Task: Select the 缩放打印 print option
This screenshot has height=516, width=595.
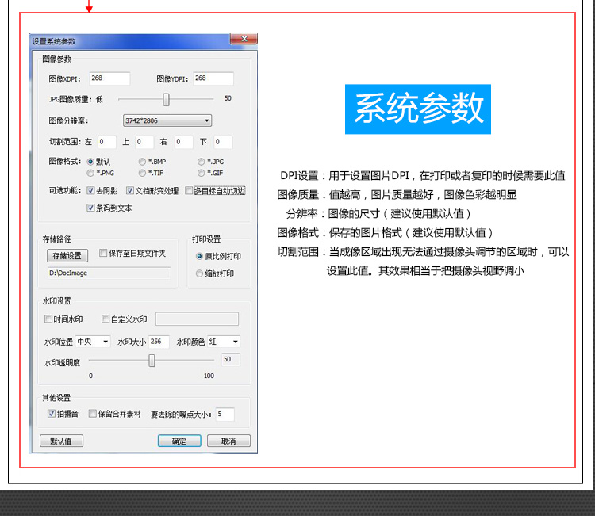Action: [199, 274]
